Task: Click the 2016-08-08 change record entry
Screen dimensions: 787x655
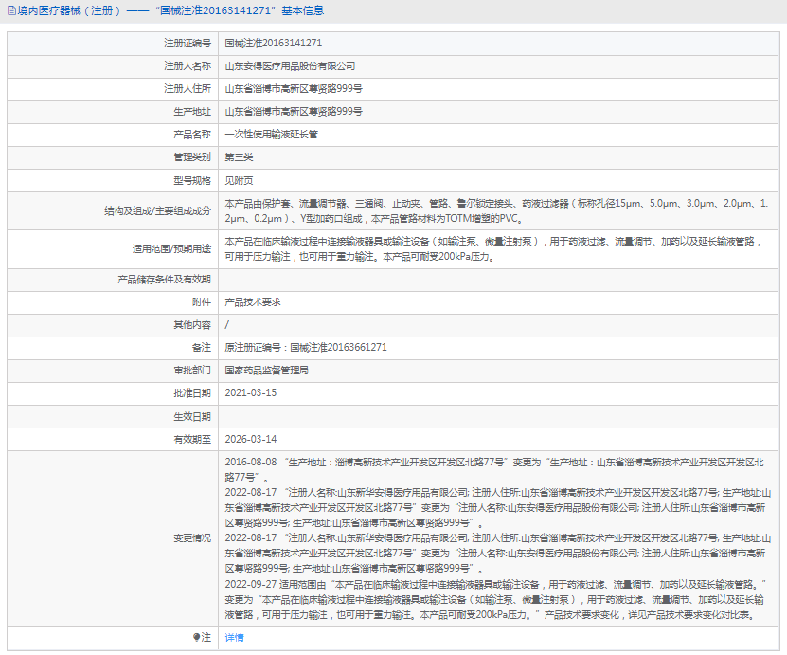Action: [494, 469]
